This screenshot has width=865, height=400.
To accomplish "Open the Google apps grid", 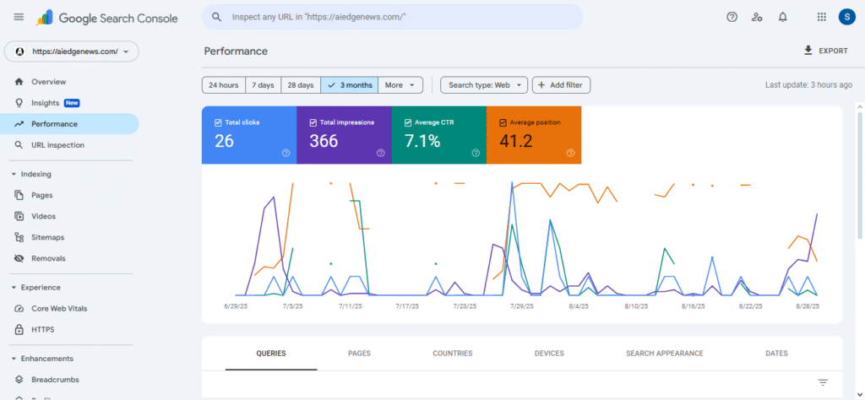I will coord(822,17).
